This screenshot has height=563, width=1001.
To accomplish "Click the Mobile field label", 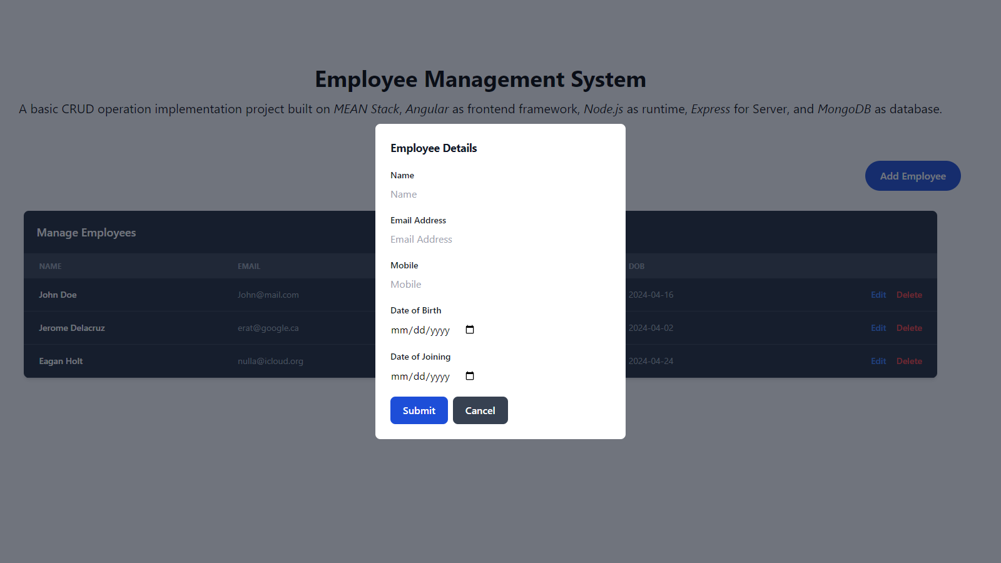I will coord(404,265).
